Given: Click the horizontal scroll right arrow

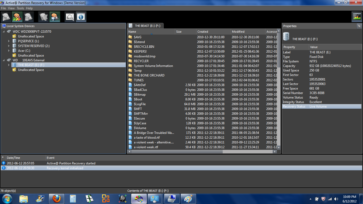Looking at the screenshot, I should [275, 152].
